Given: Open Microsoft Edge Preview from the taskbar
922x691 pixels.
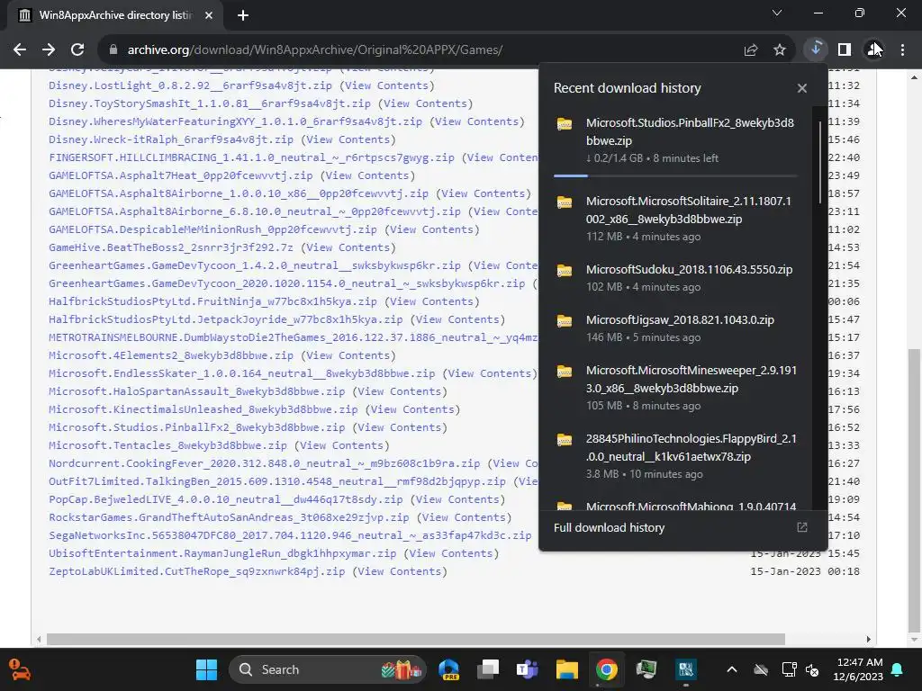Looking at the screenshot, I should pyautogui.click(x=449, y=669).
